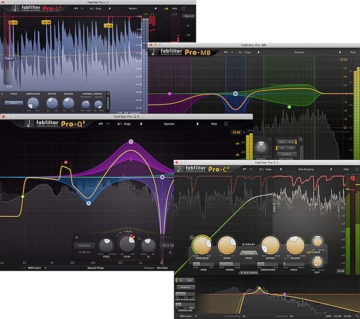The width and height of the screenshot is (360, 319).
Task: Undo last change in Pro-L 2
Action: [76, 8]
